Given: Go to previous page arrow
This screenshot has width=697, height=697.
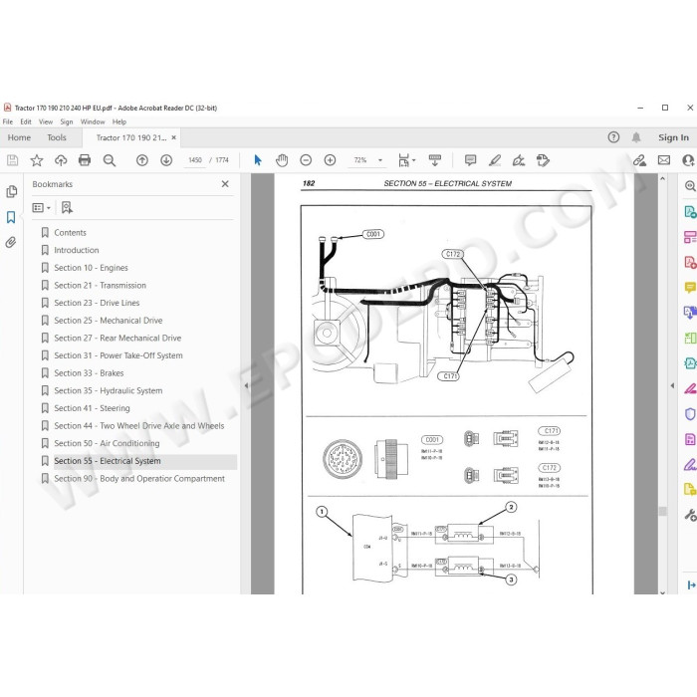Looking at the screenshot, I should pyautogui.click(x=142, y=160).
